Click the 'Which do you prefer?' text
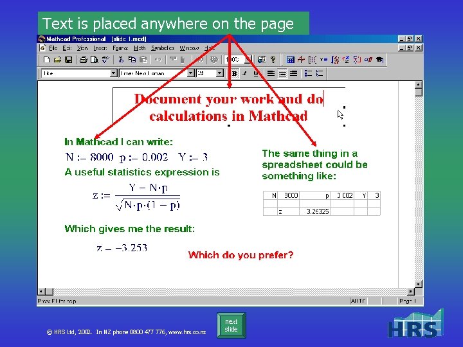Screen dimensions: 463x347 coord(241,255)
